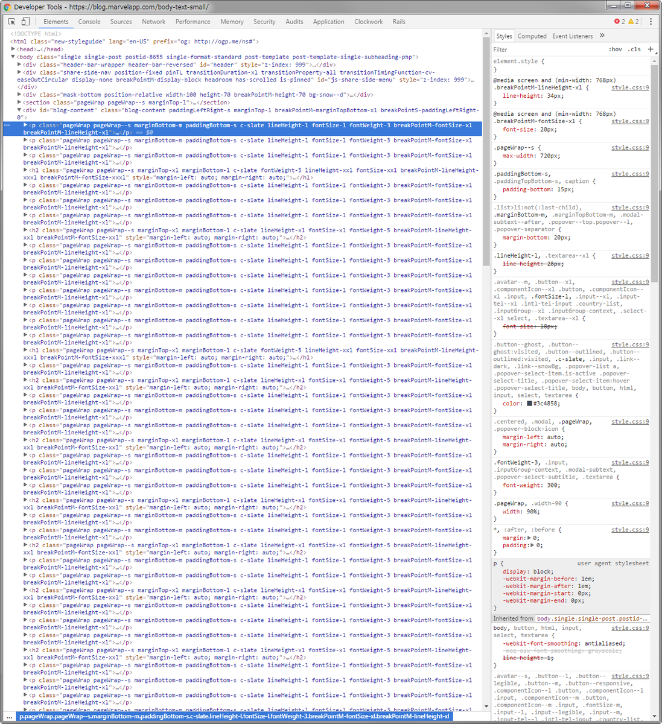This screenshot has height=724, width=662.
Task: Click the Filter styles input field
Action: tap(548, 49)
